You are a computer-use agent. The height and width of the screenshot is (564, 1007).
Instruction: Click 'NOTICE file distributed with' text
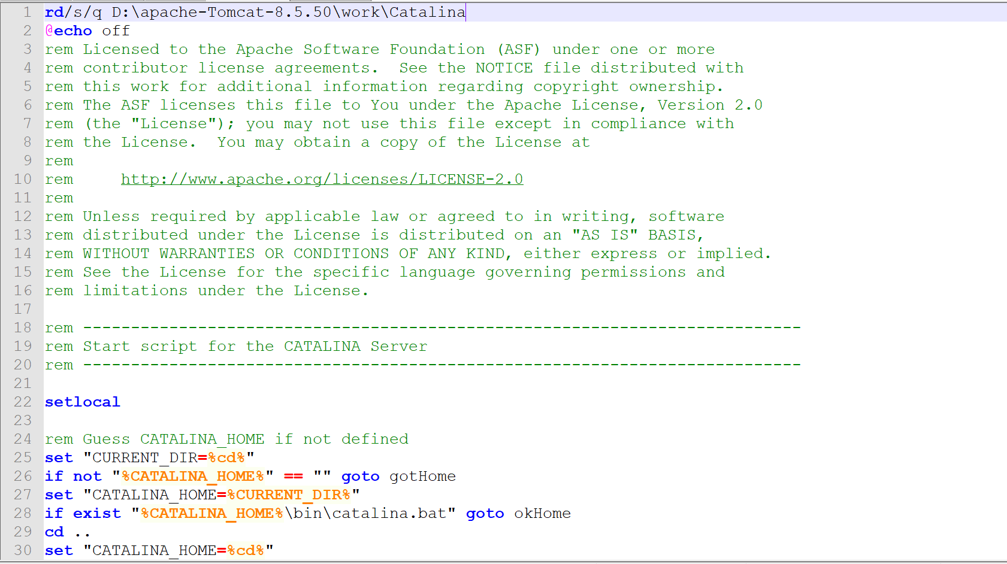click(609, 68)
